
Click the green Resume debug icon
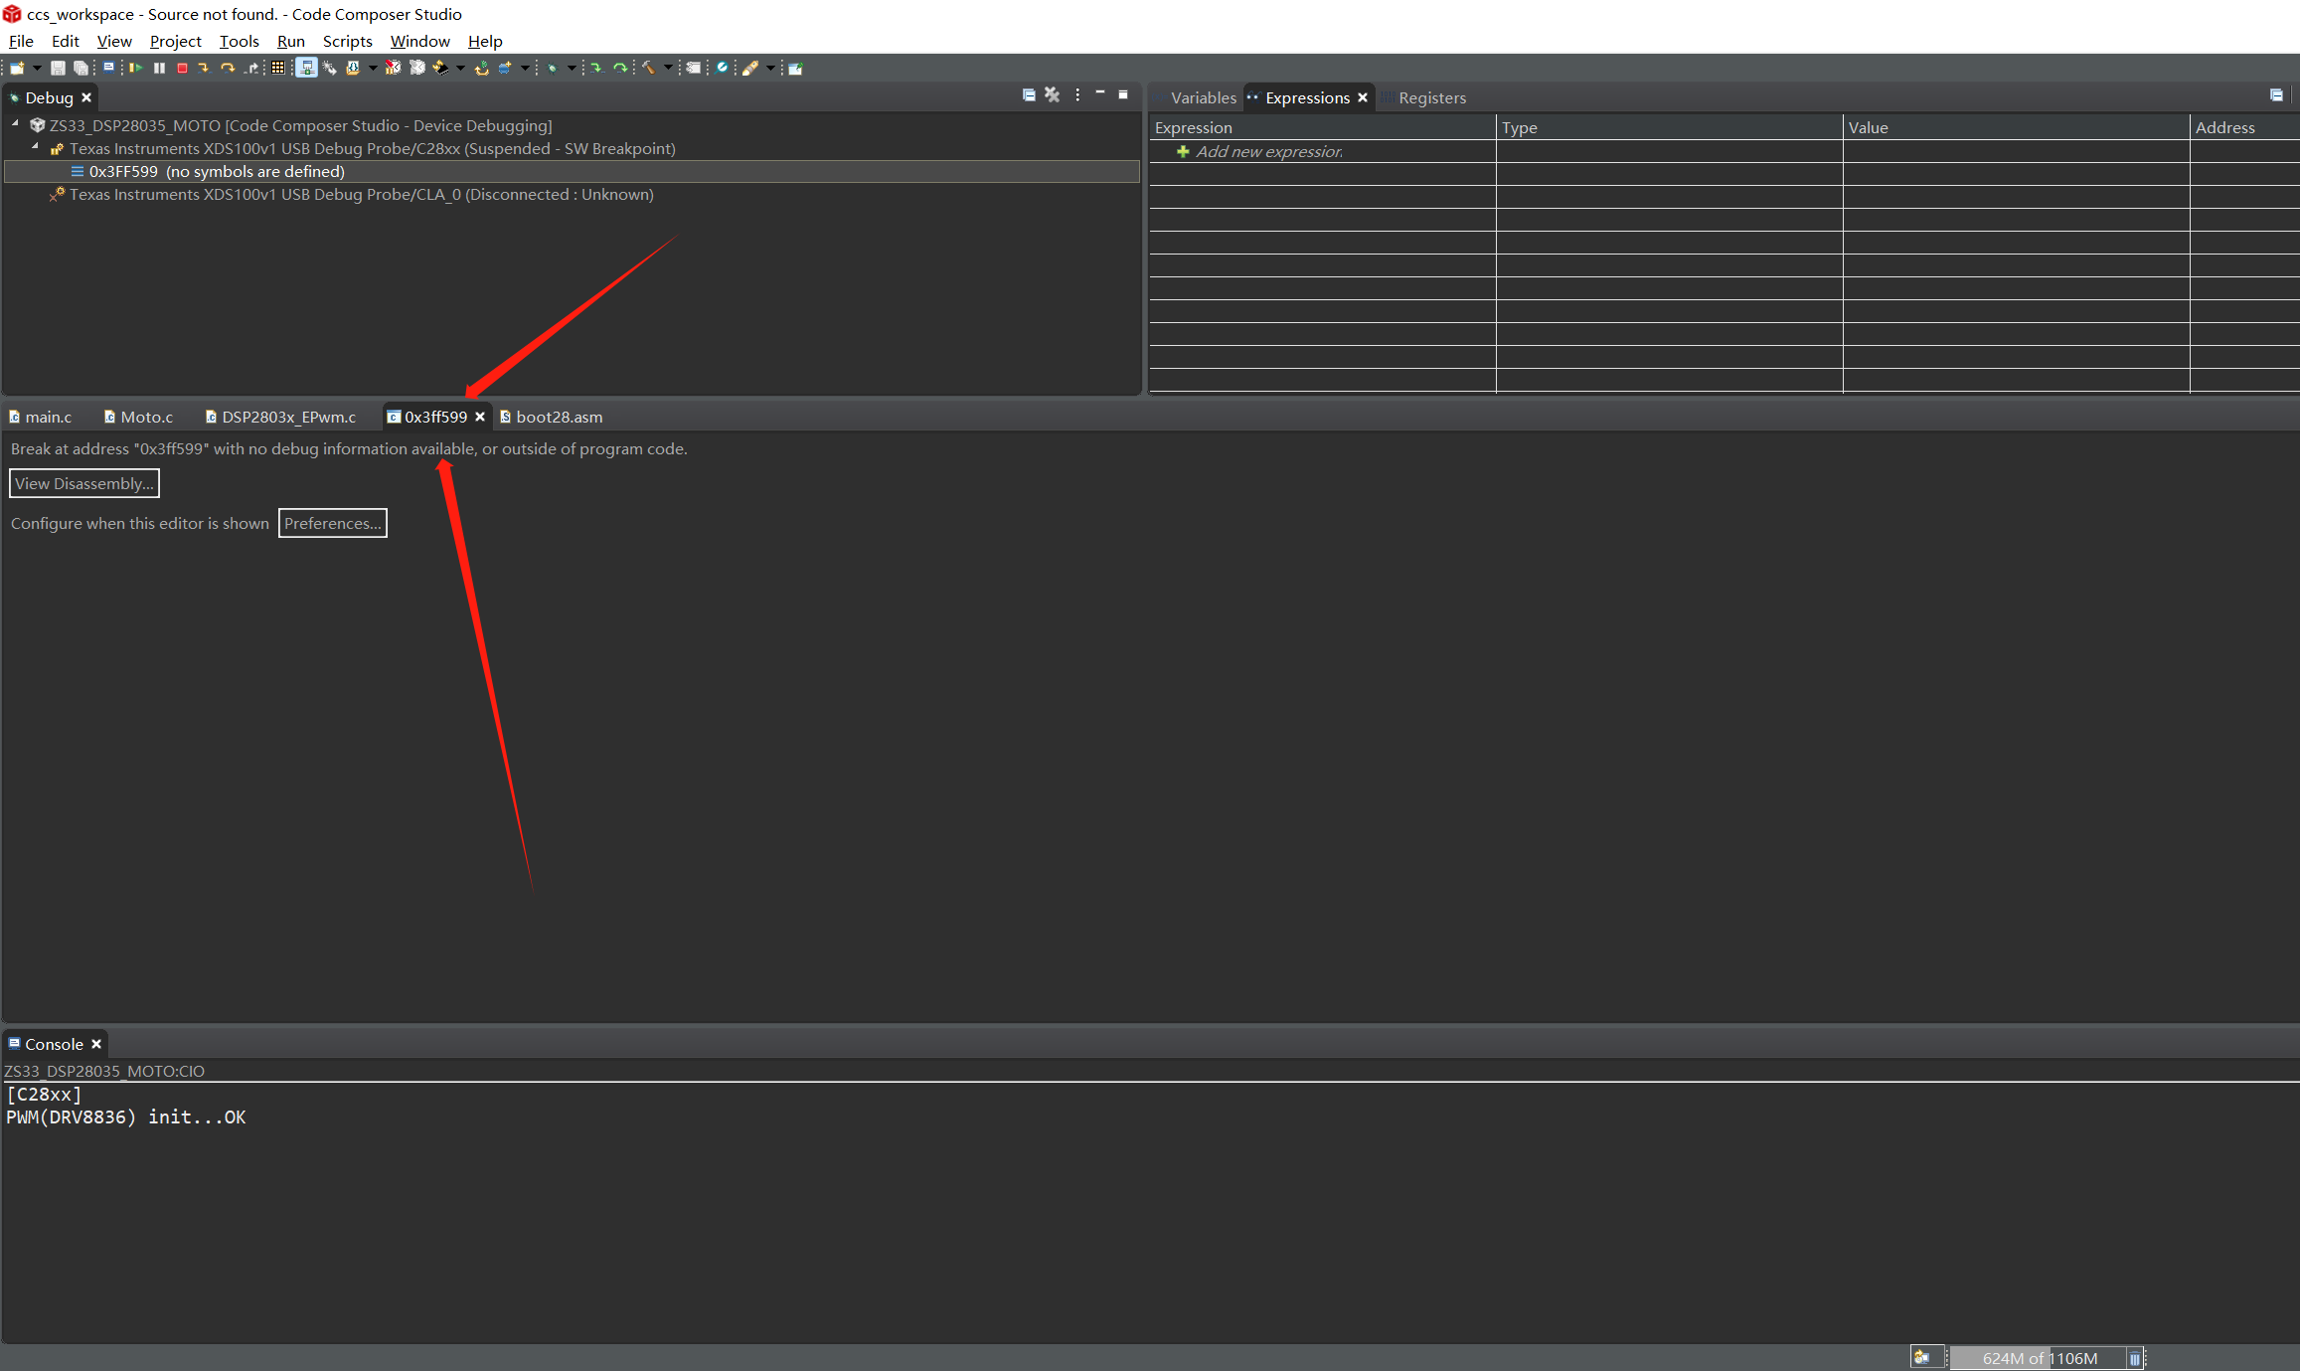135,68
